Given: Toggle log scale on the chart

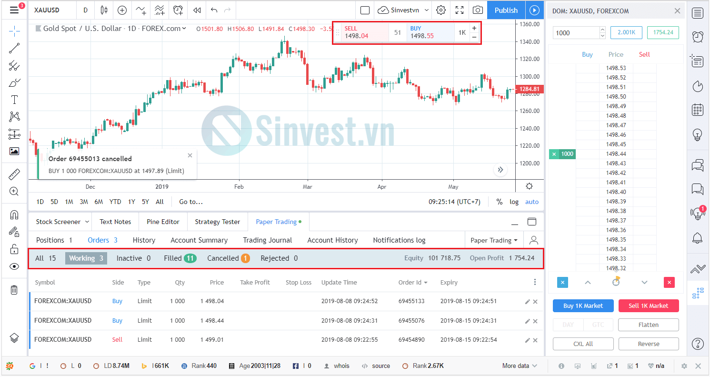Looking at the screenshot, I should point(514,202).
